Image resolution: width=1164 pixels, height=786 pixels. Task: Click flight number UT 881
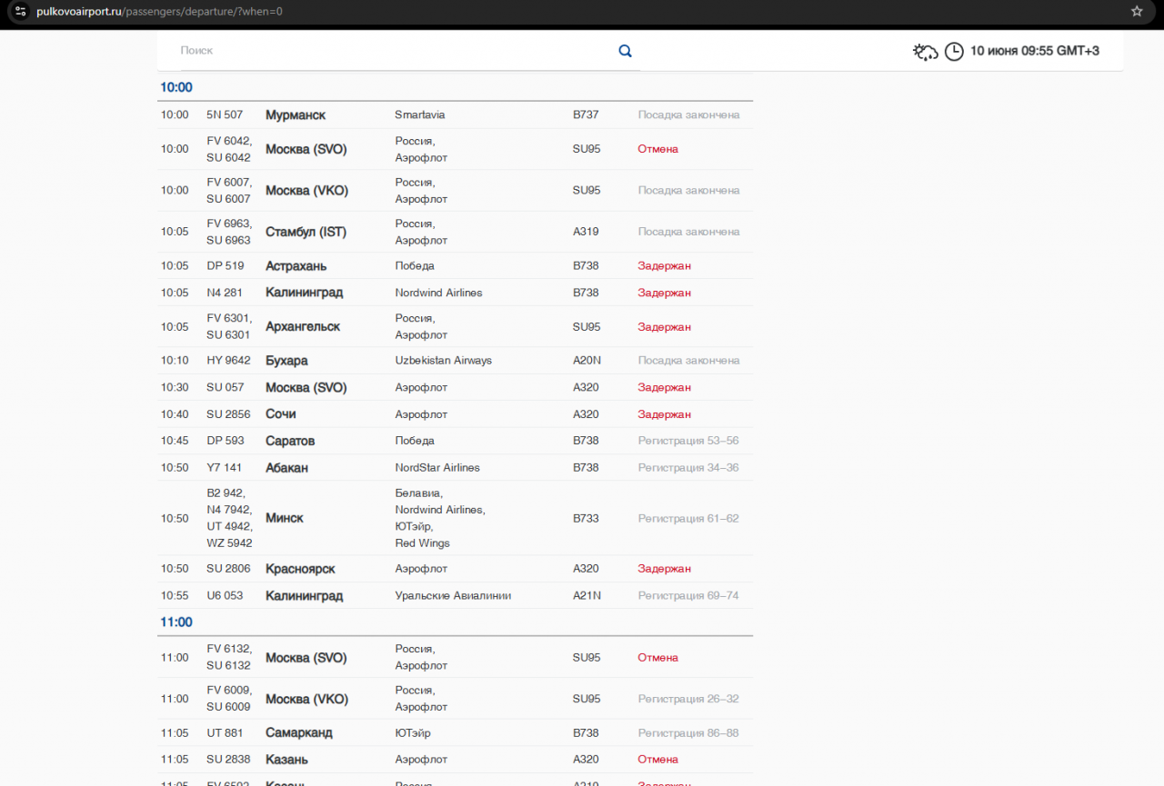pos(226,733)
